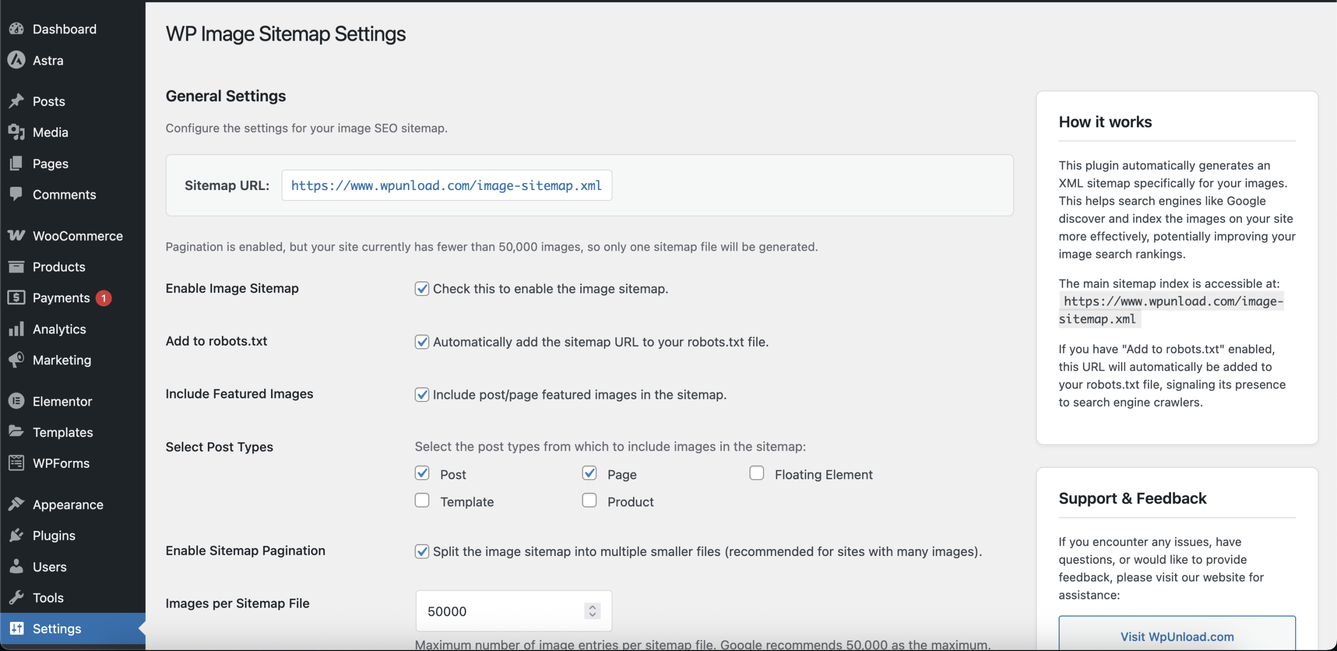Viewport: 1337px width, 651px height.
Task: Open the Dashboard menu item
Action: tap(65, 29)
